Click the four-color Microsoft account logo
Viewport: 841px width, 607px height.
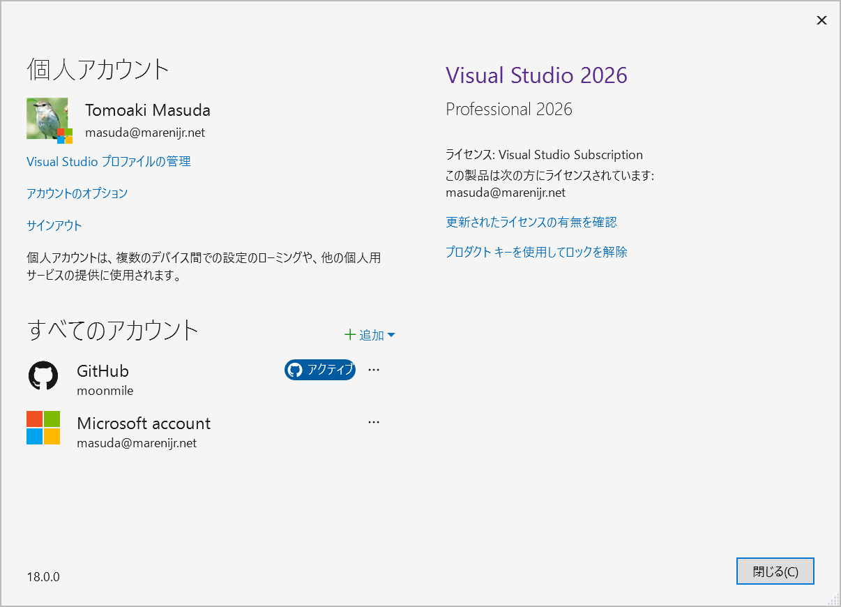click(43, 428)
